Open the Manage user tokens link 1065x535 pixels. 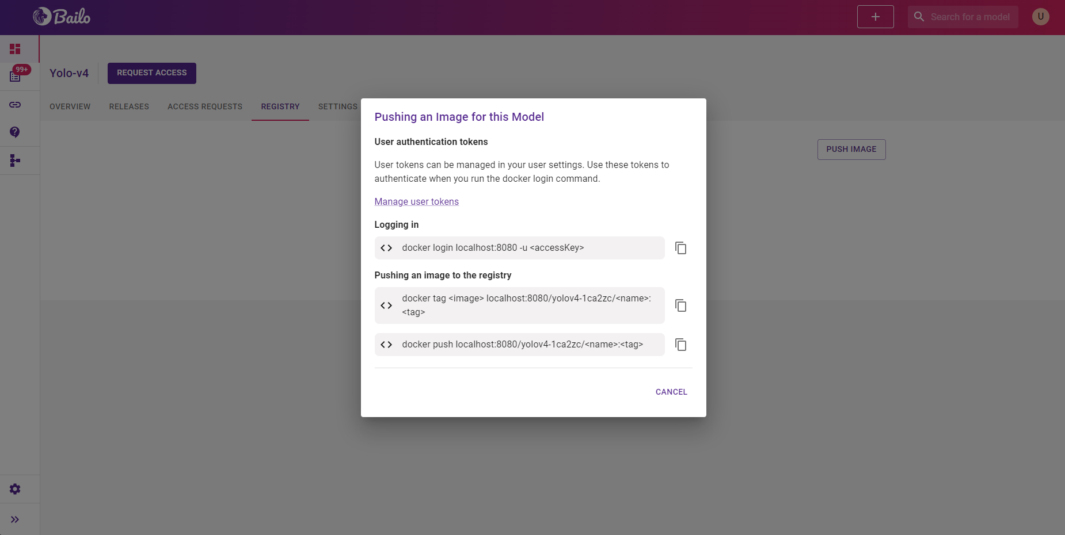[416, 201]
